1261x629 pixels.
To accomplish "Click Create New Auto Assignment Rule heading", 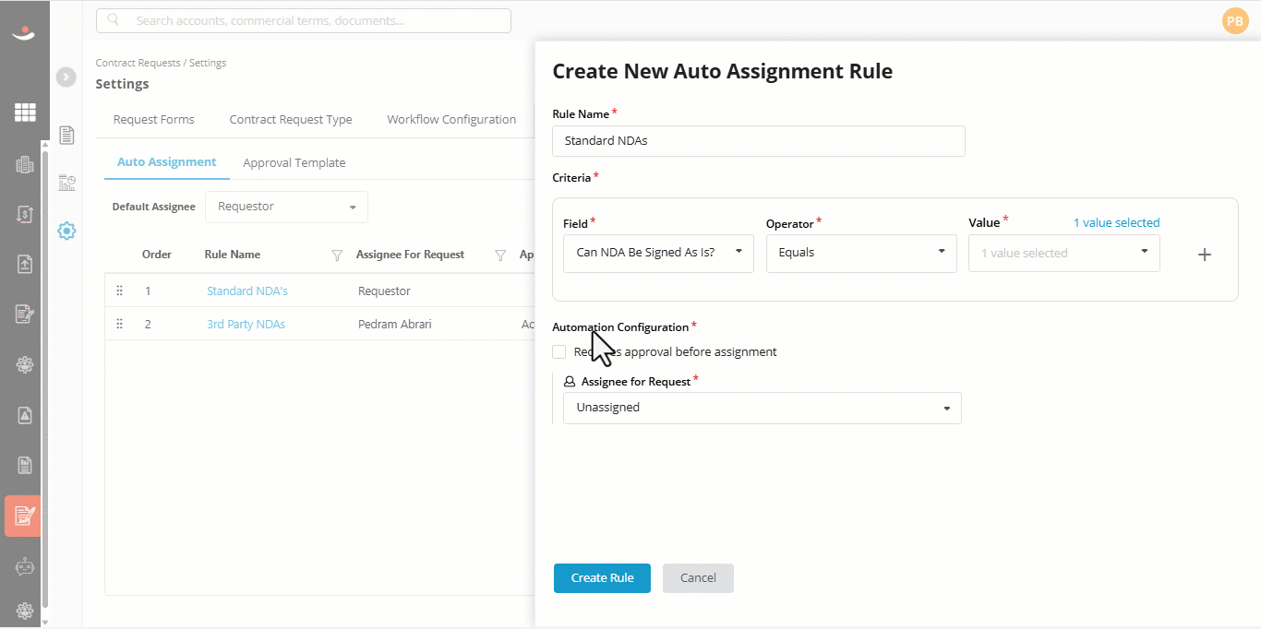I will click(722, 72).
